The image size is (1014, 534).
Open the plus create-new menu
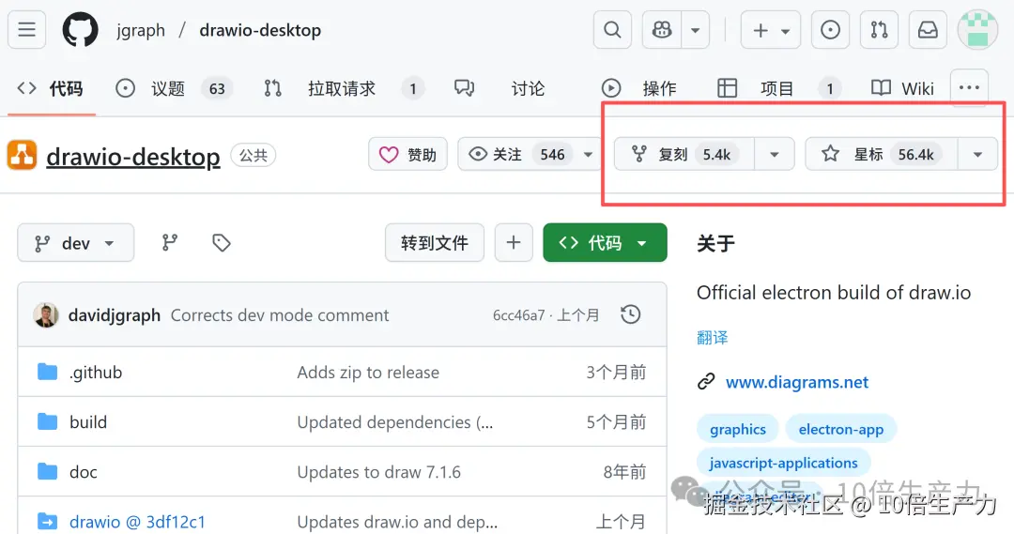coord(771,30)
